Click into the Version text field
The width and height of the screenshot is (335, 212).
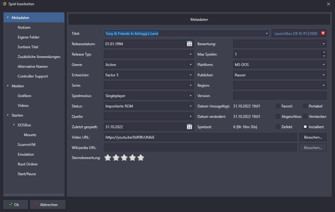(x=280, y=96)
